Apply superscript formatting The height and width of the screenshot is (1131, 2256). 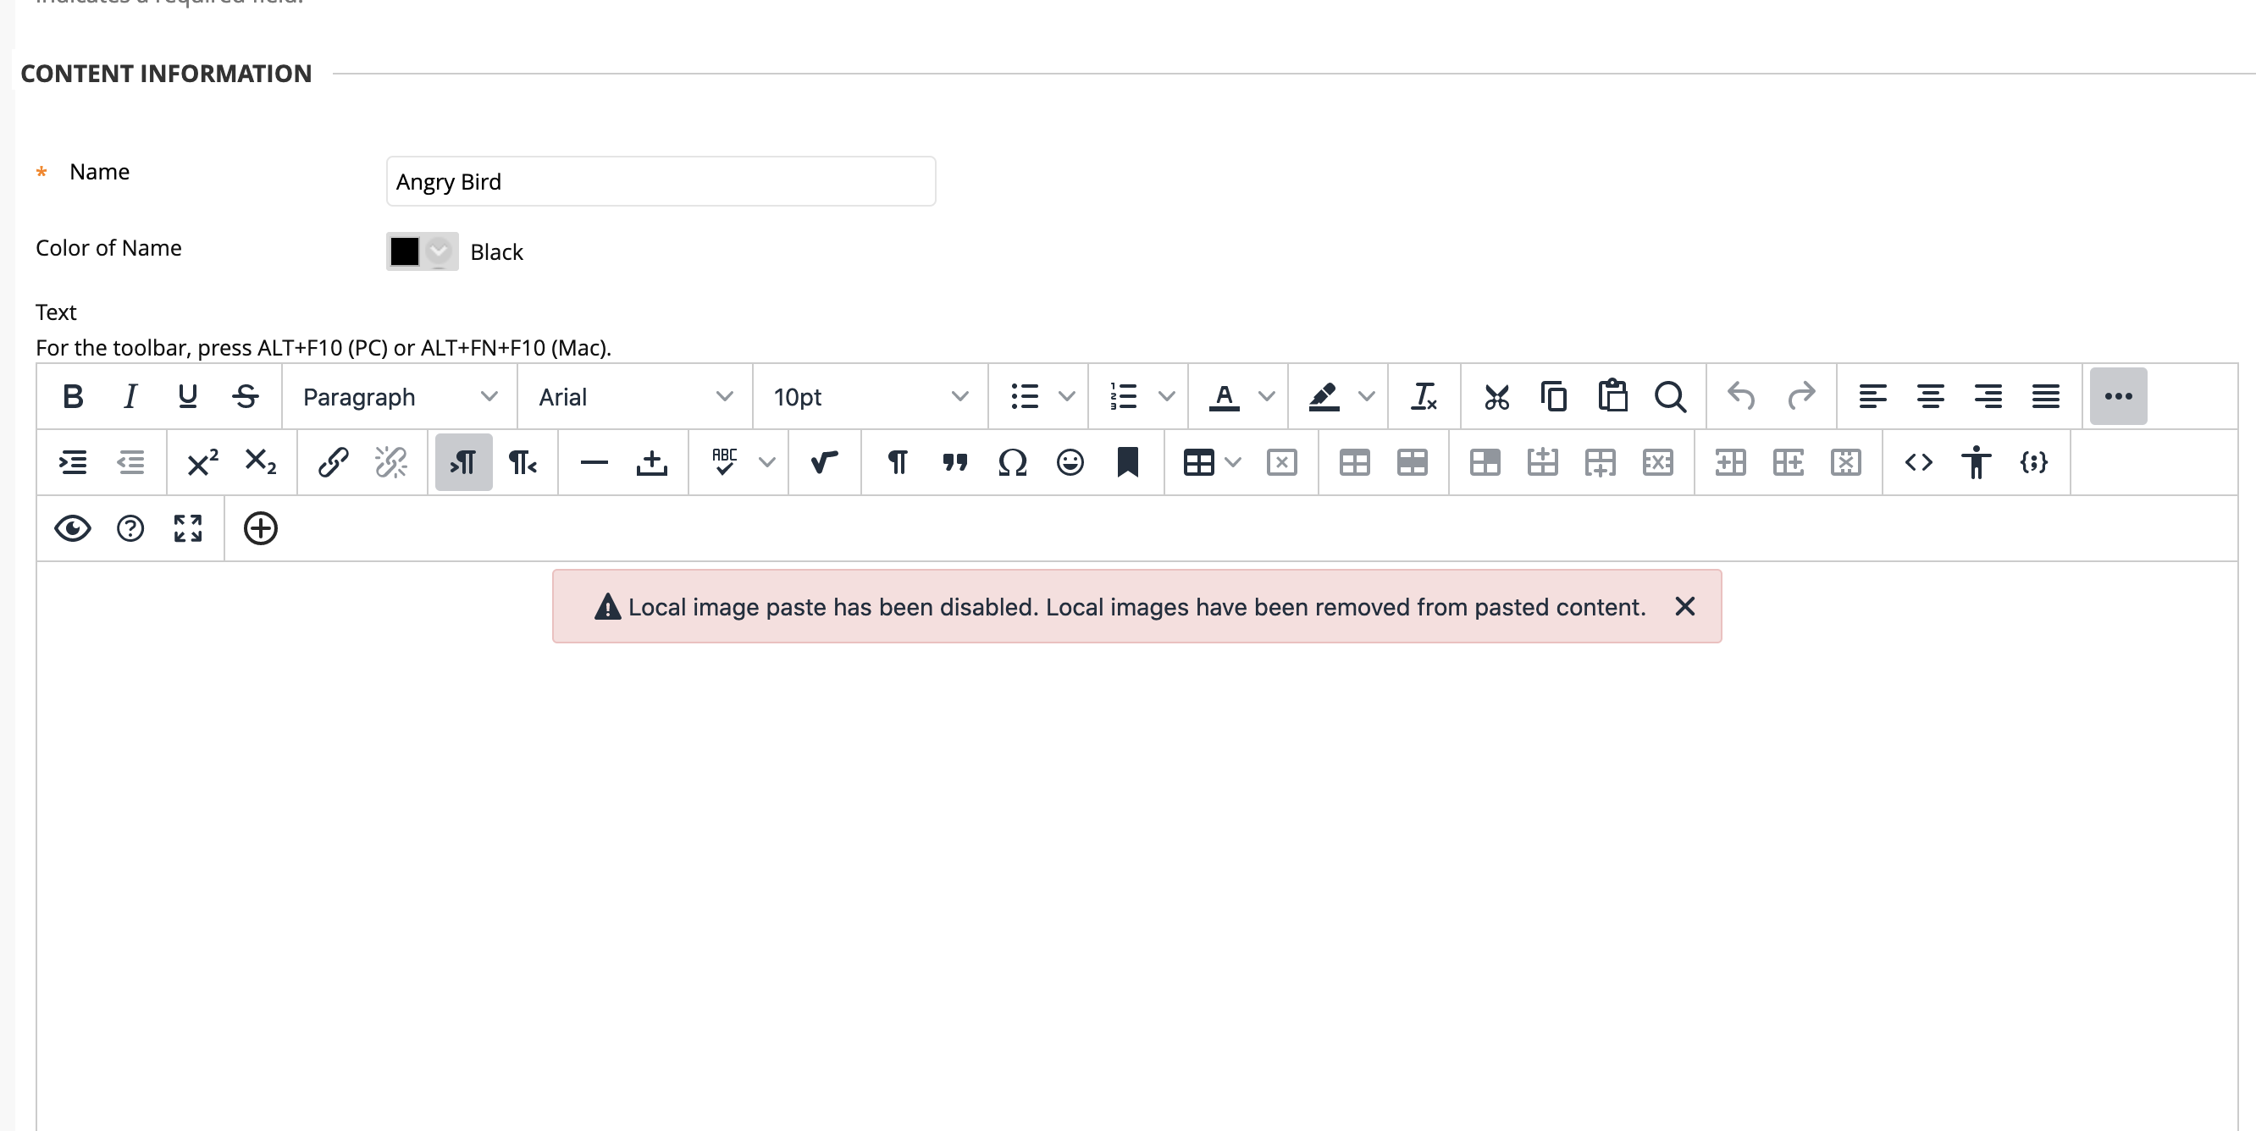(202, 462)
